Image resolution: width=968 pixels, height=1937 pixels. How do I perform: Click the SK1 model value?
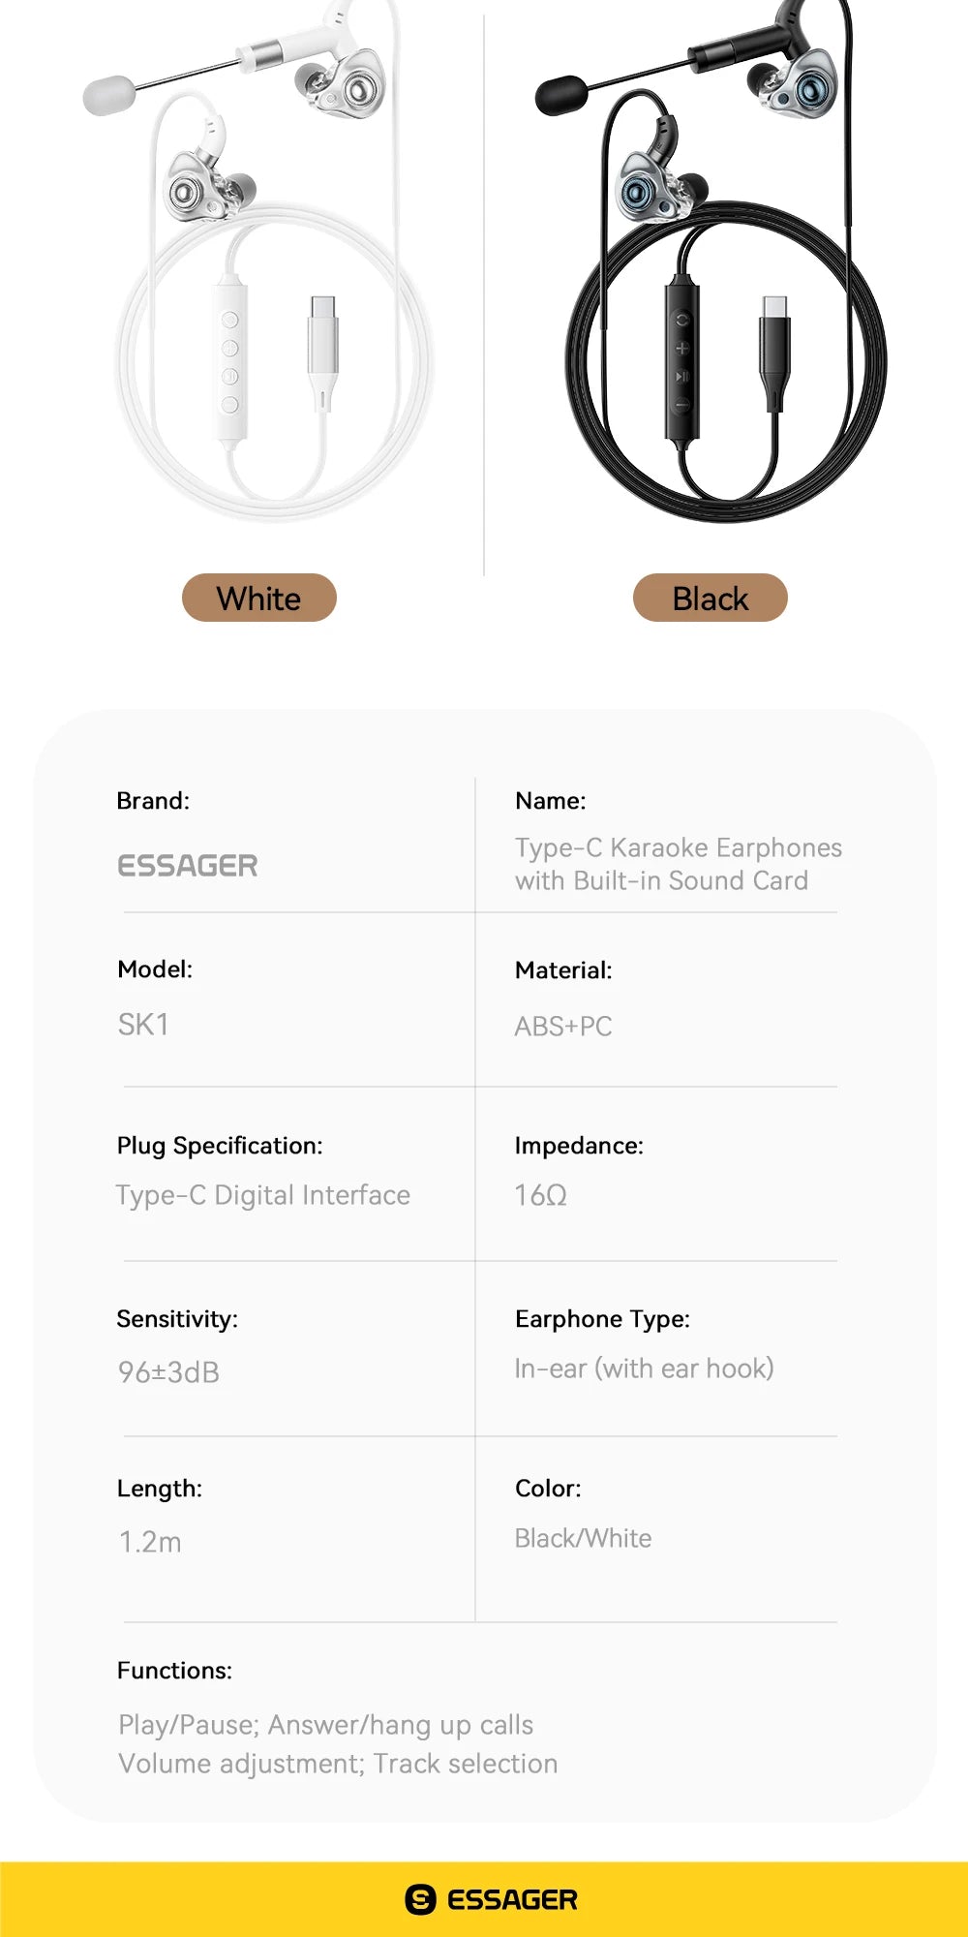[x=143, y=1024]
